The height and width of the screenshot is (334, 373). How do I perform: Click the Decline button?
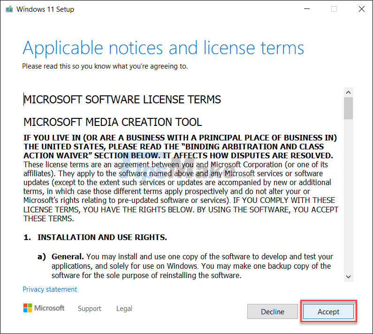click(x=273, y=311)
